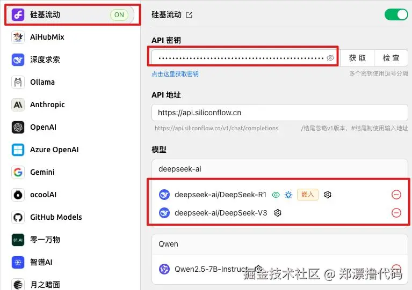Click the reasoning bulb icon on DeepSeek-R1

(x=288, y=195)
